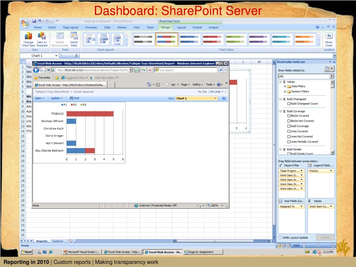The height and width of the screenshot is (267, 356).
Task: Switch to the Page Layout tab
Action: click(71, 27)
